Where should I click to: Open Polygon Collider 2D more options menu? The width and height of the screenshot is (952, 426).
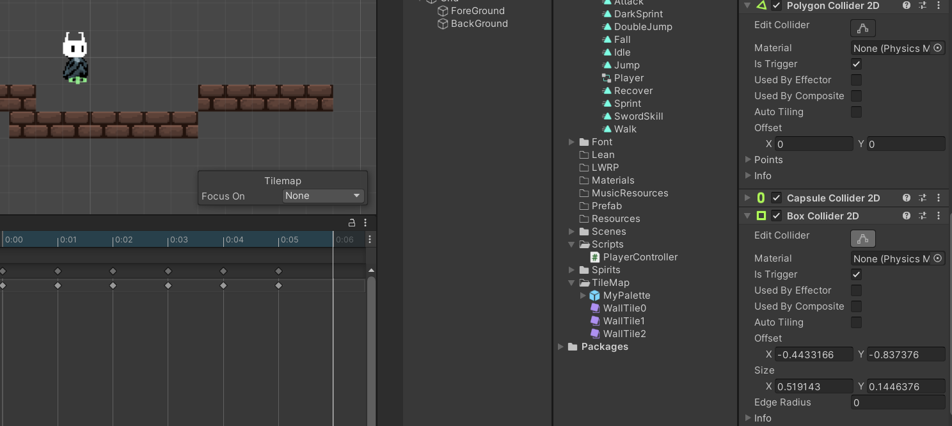coord(939,6)
